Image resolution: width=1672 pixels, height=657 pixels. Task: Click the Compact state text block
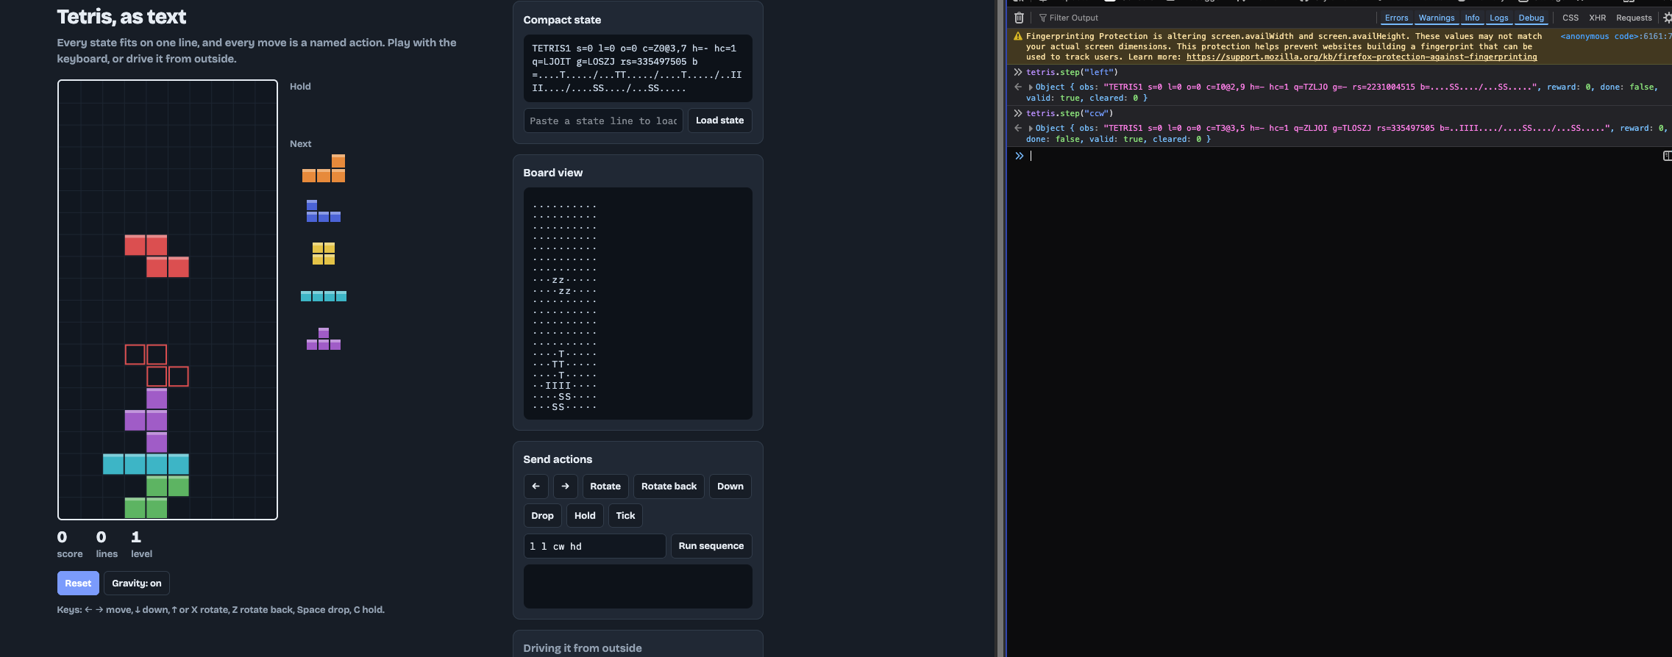point(638,68)
